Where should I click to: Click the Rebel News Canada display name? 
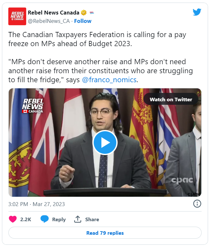[x=54, y=13]
